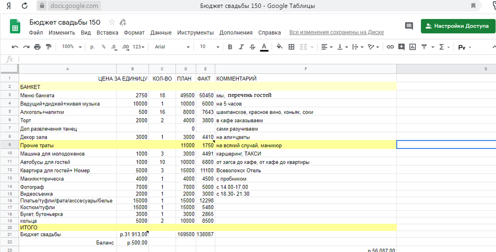Screen dimensions: 496x252
Task: Select the cell 'Бюджет свадьбы' in row 21
Action: 68,234
